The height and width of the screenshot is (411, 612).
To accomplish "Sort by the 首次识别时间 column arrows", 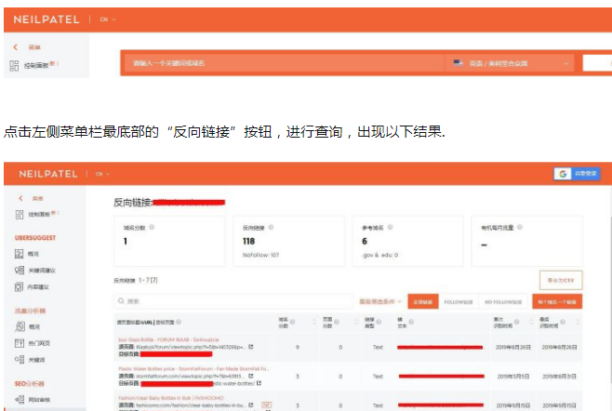I will 531,322.
